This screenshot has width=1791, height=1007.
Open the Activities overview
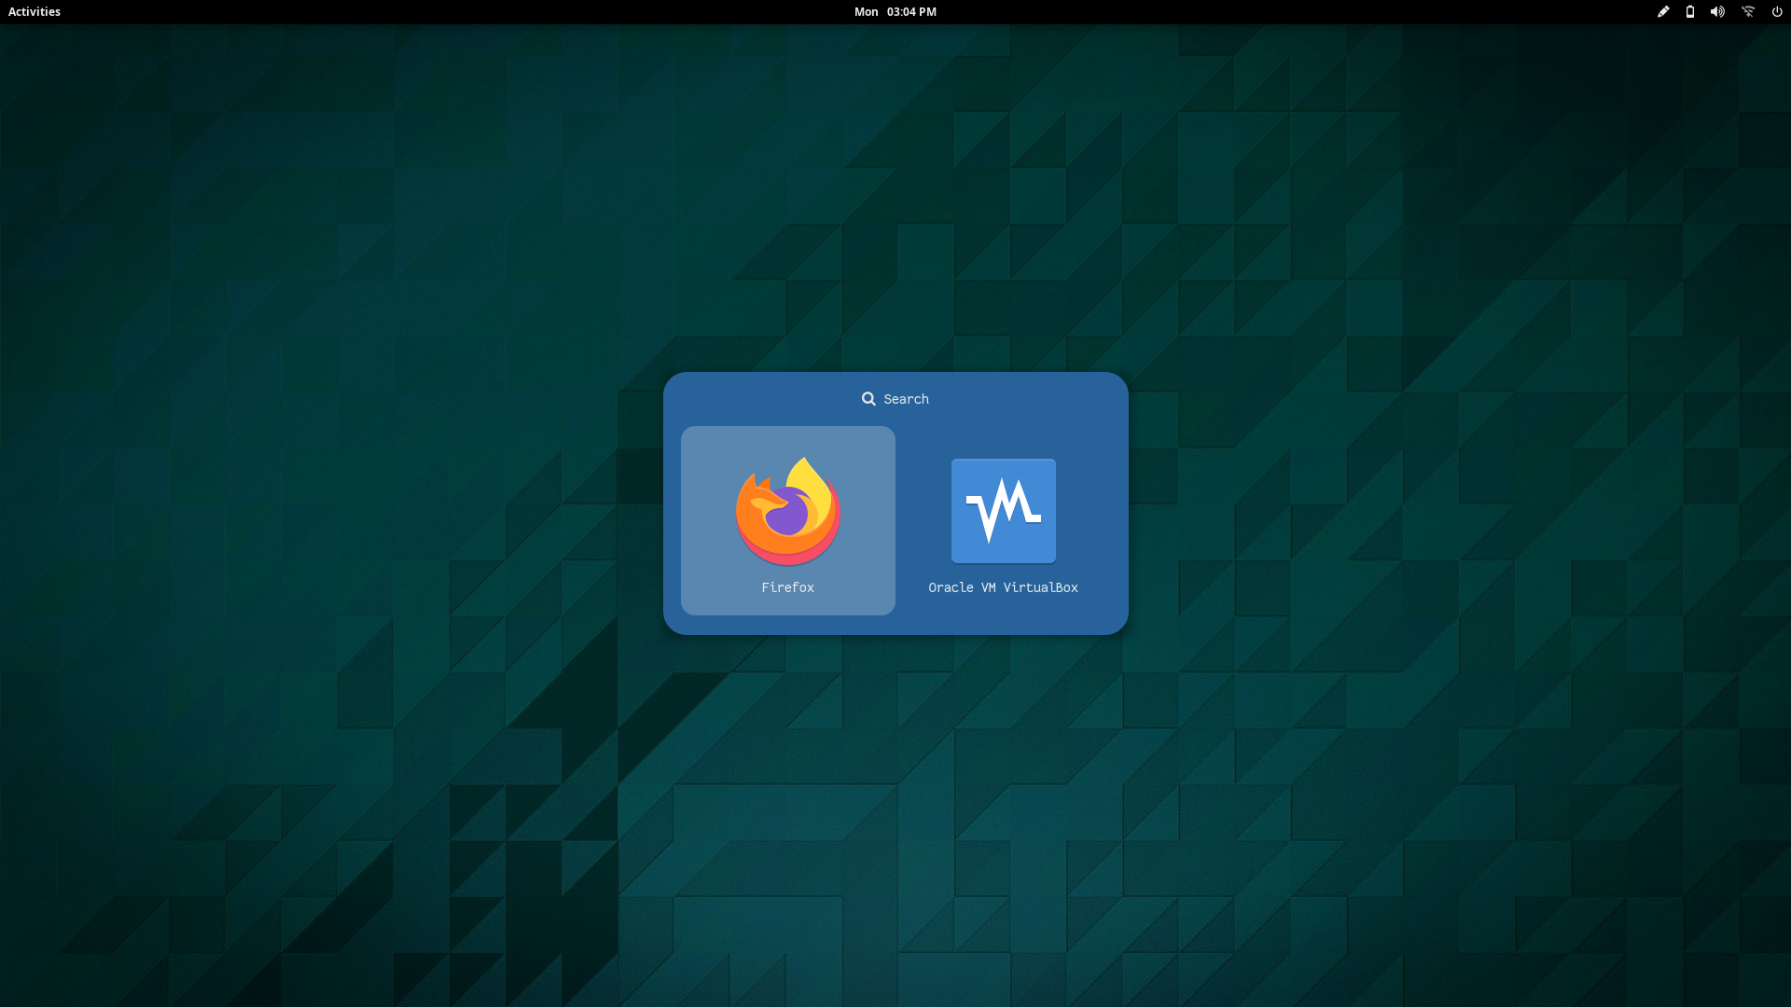(x=35, y=12)
